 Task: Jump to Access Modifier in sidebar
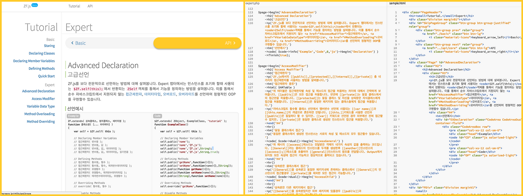[43, 99]
